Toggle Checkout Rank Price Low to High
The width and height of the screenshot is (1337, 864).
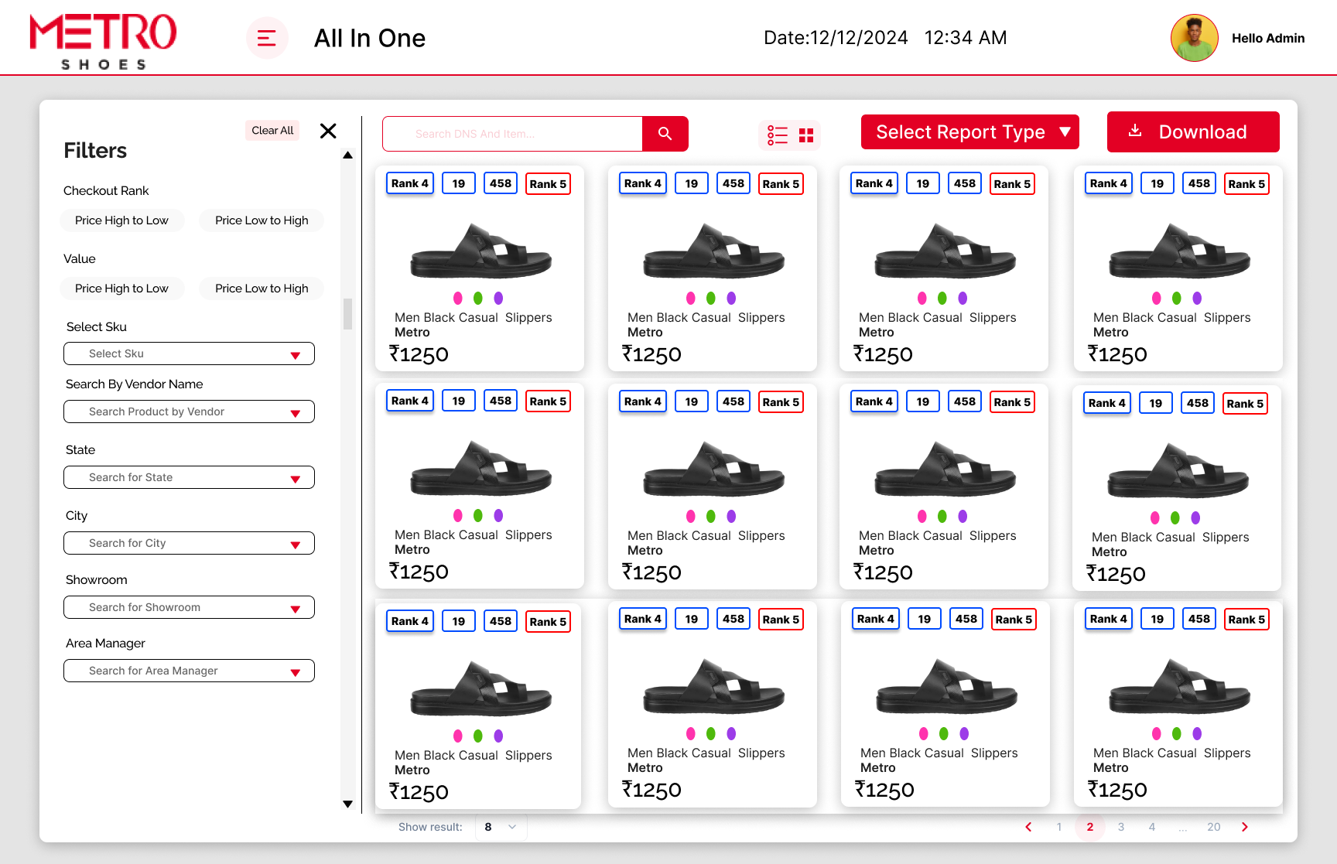tap(262, 220)
